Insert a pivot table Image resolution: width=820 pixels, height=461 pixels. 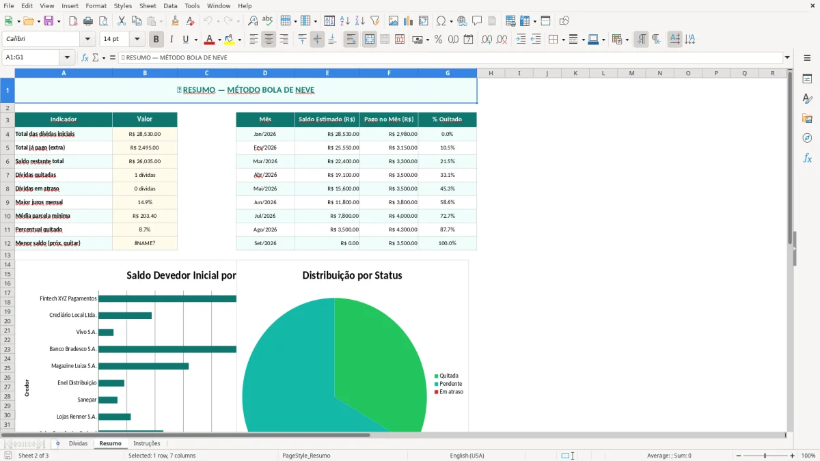tap(423, 21)
